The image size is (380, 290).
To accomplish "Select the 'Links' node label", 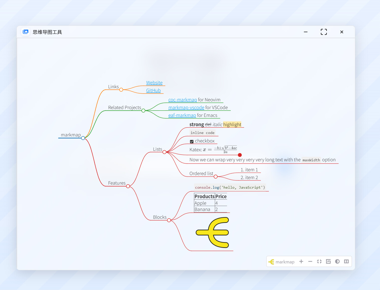I will 113,87.
